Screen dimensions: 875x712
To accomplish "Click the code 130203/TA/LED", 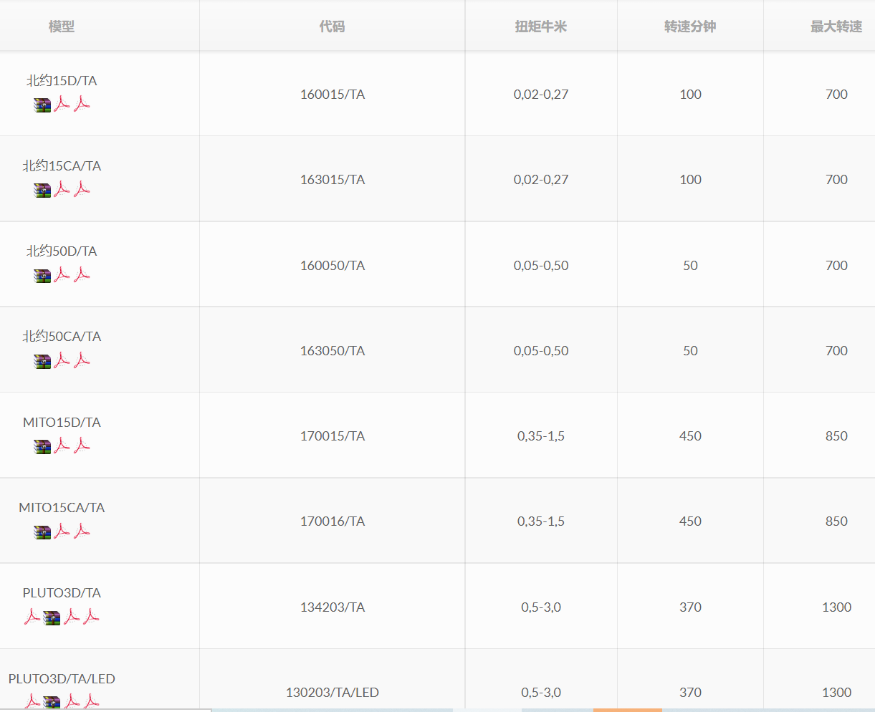I will click(333, 693).
